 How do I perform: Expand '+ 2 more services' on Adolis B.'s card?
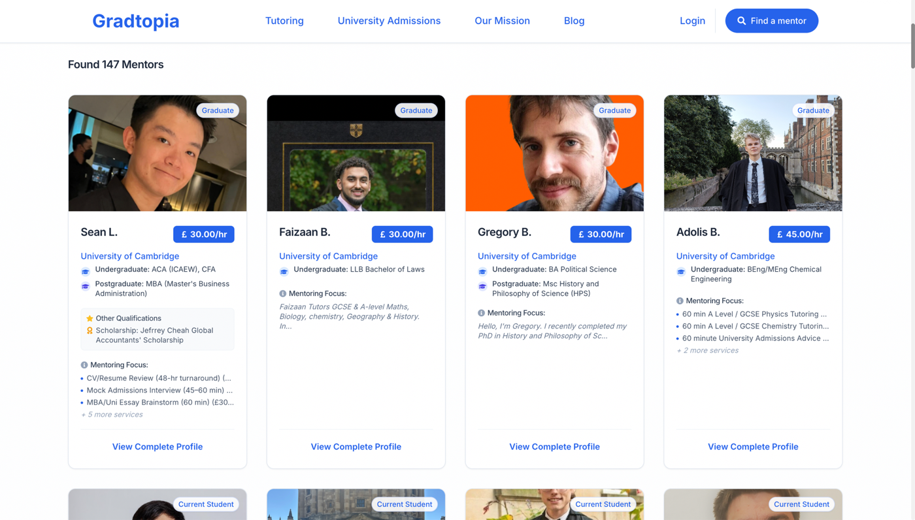coord(708,350)
